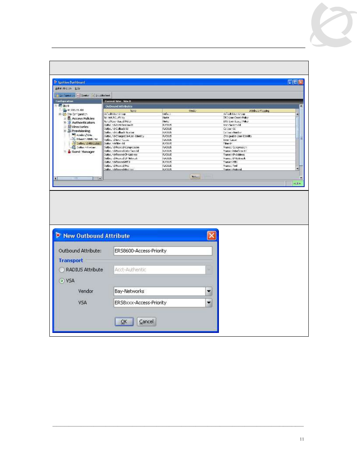The width and height of the screenshot is (357, 463).
Task: Expand the Access Policies node
Action: click(65, 118)
